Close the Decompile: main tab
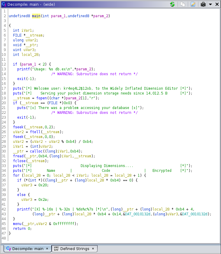The width and height of the screenshot is (221, 254). (x=47, y=249)
